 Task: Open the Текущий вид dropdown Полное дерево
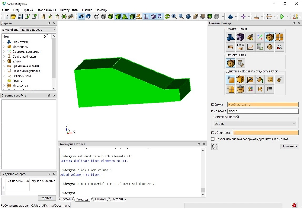click(38, 30)
